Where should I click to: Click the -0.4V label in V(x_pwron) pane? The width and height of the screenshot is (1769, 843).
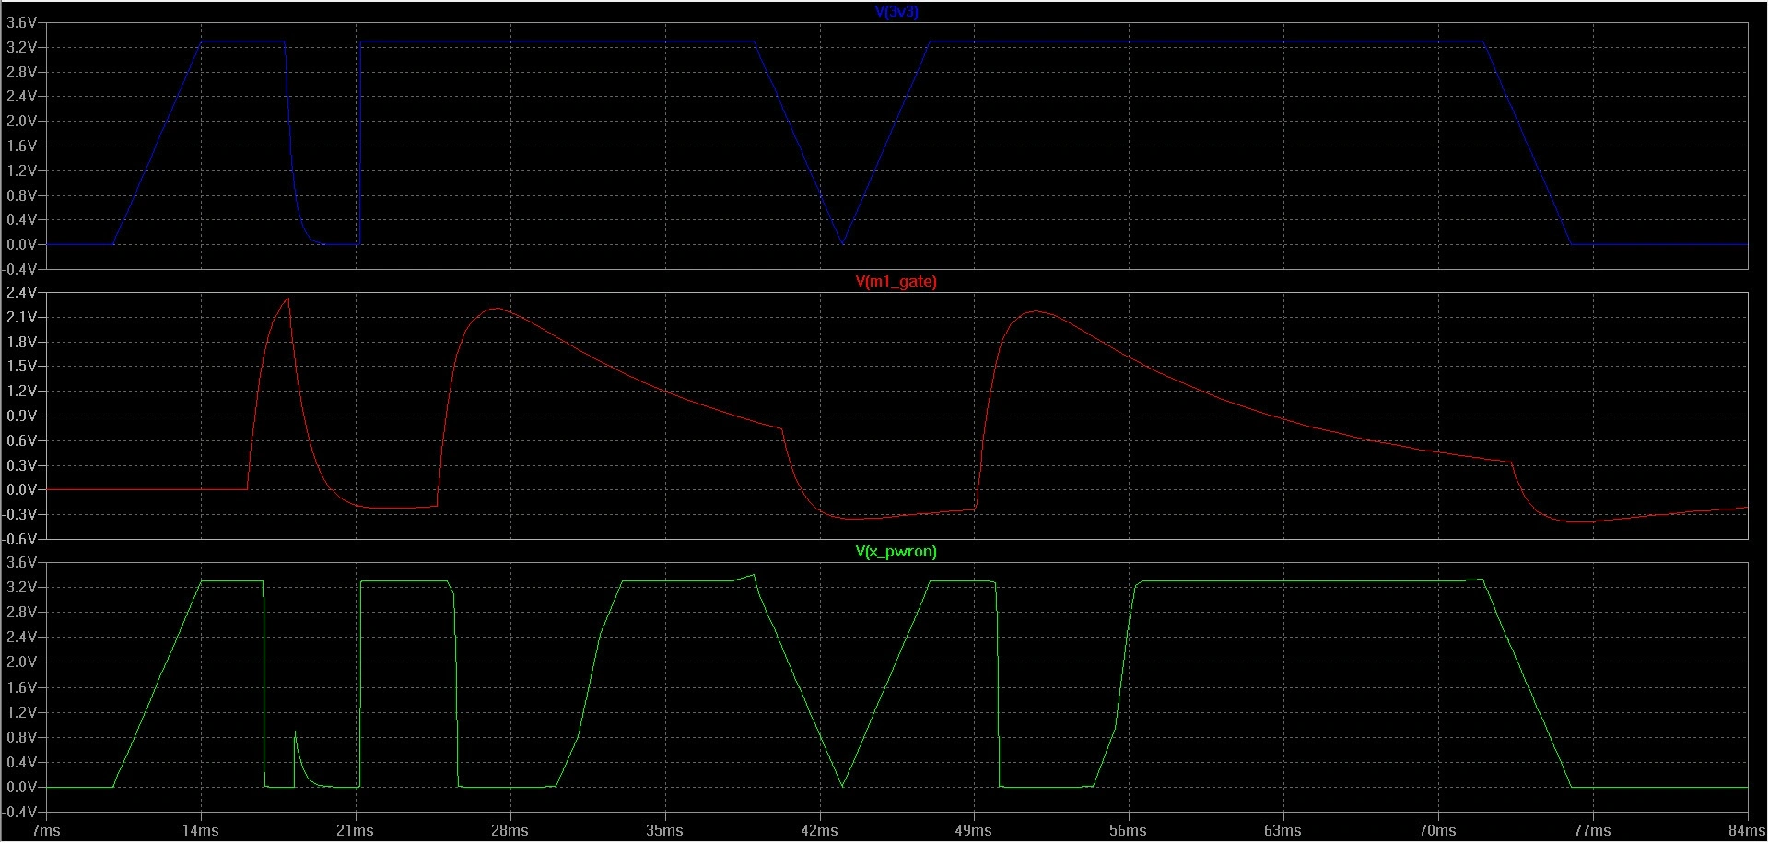(20, 813)
